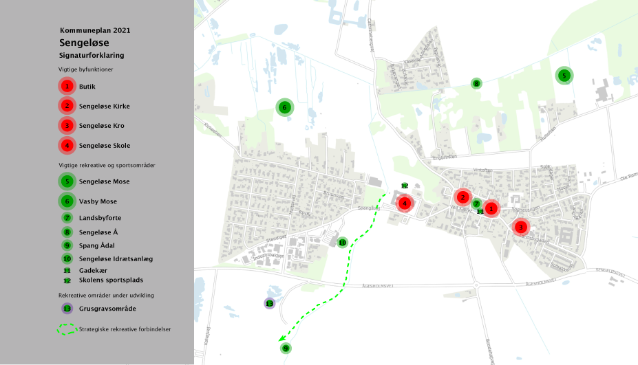
Task: Select purple marker 13 Grusgravsområde on map
Action: coord(269,303)
